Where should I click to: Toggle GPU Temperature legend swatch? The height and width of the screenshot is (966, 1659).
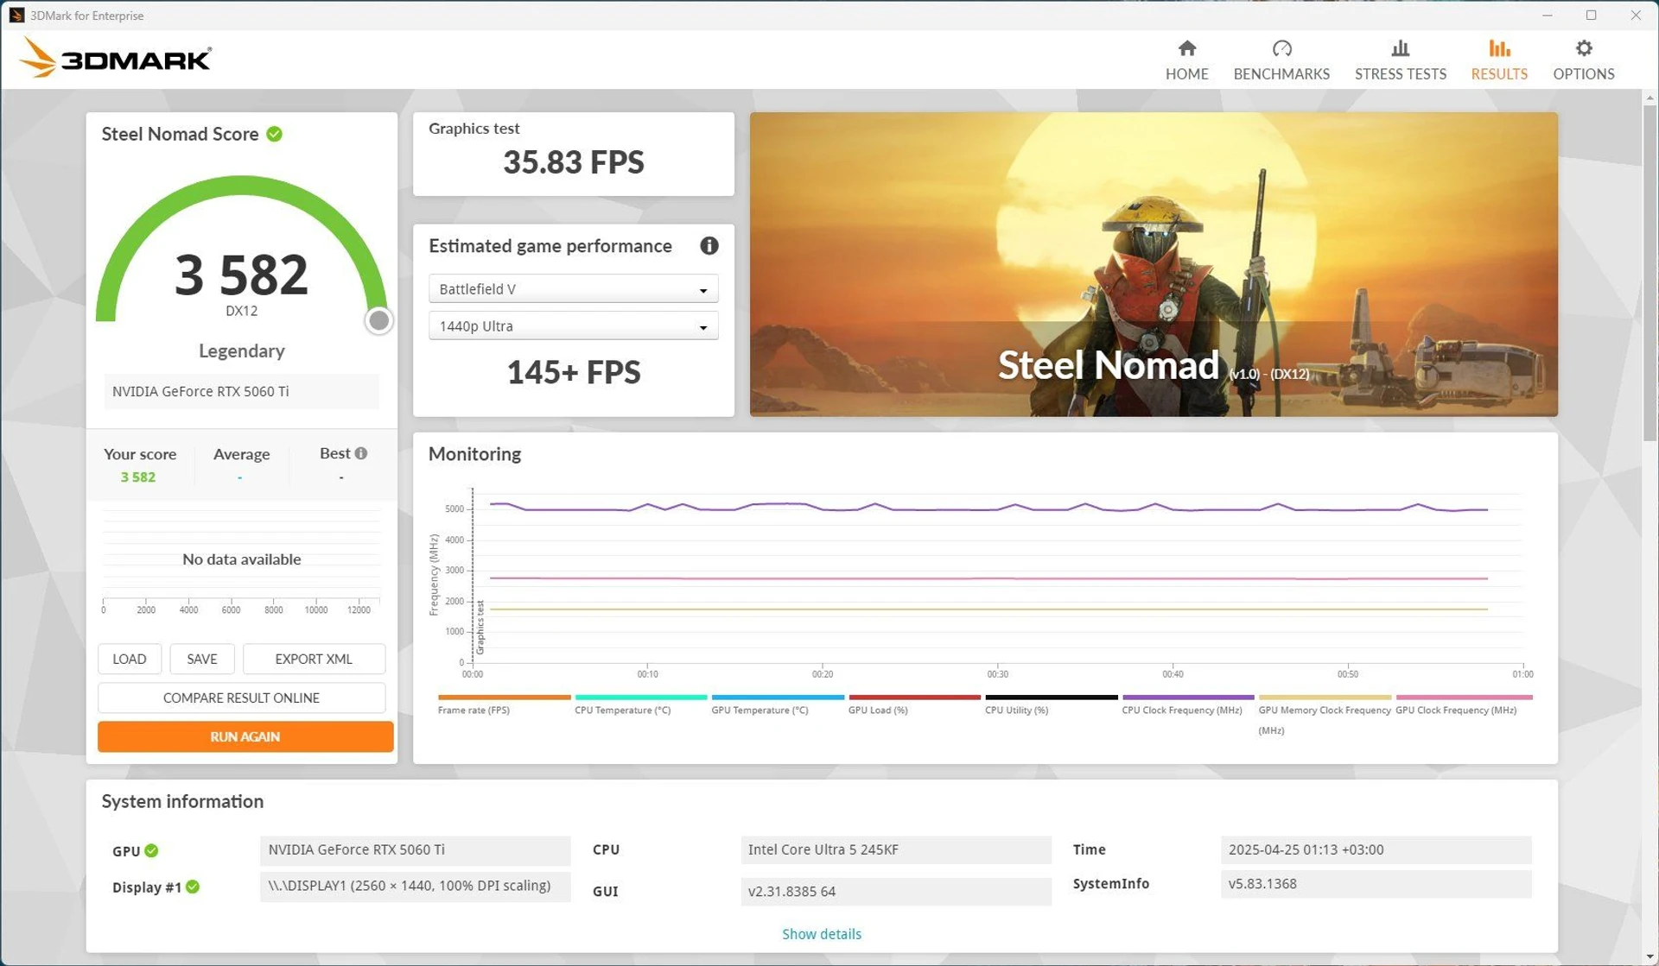[x=777, y=697]
